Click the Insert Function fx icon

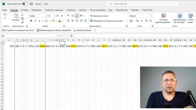tap(71, 36)
